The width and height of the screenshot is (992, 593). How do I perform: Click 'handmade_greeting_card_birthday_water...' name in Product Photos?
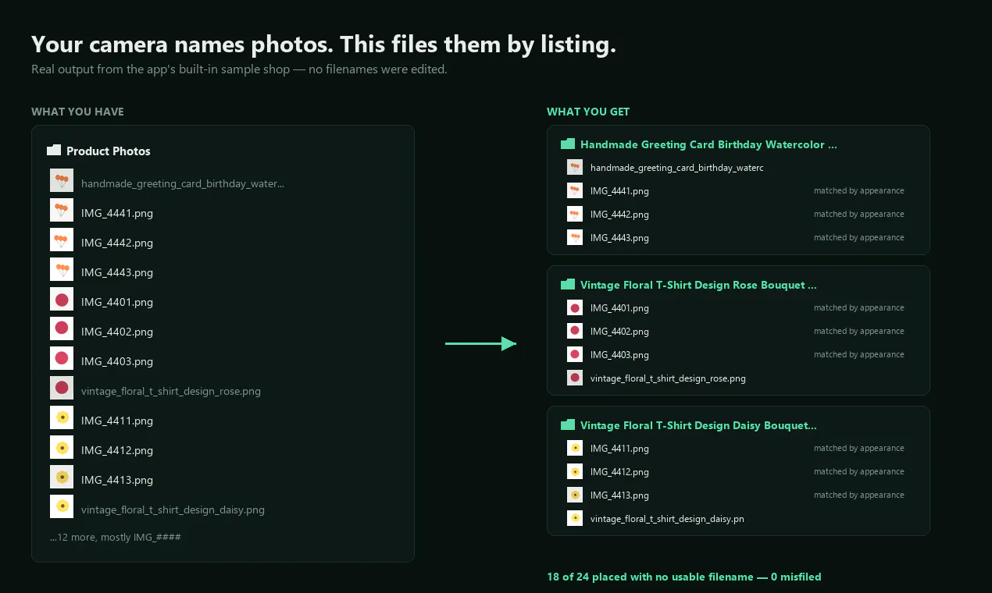183,183
